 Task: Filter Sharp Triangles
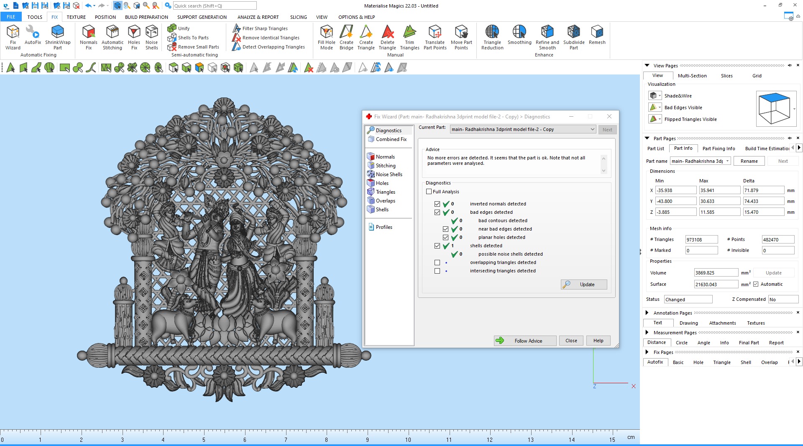260,28
